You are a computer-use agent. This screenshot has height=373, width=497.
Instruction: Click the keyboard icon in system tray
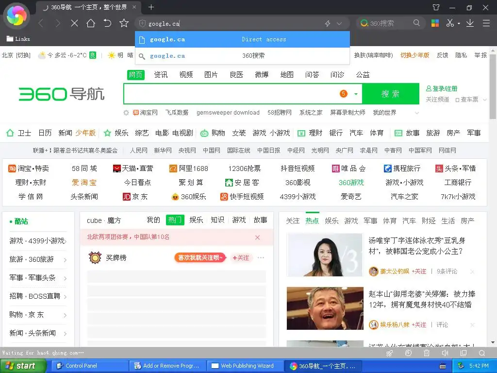(x=443, y=366)
